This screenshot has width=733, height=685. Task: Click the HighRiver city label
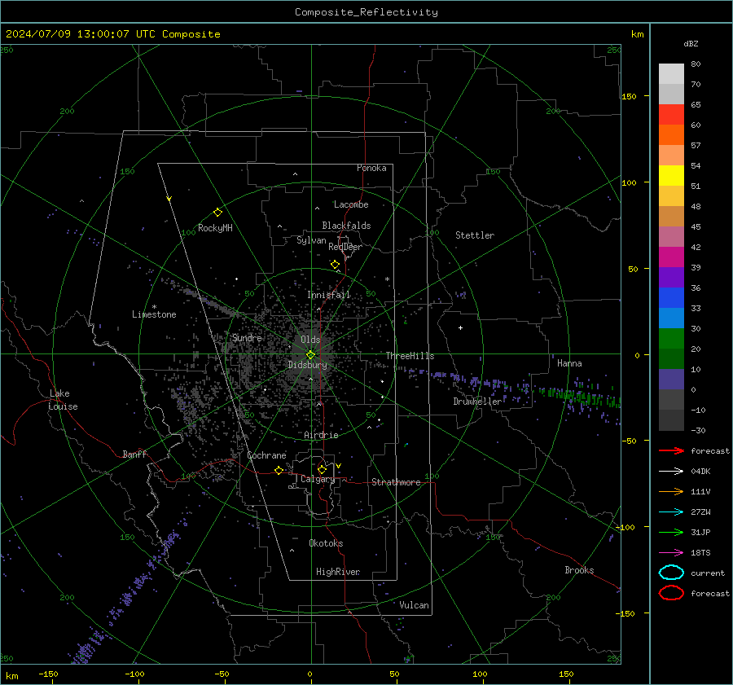(x=338, y=572)
